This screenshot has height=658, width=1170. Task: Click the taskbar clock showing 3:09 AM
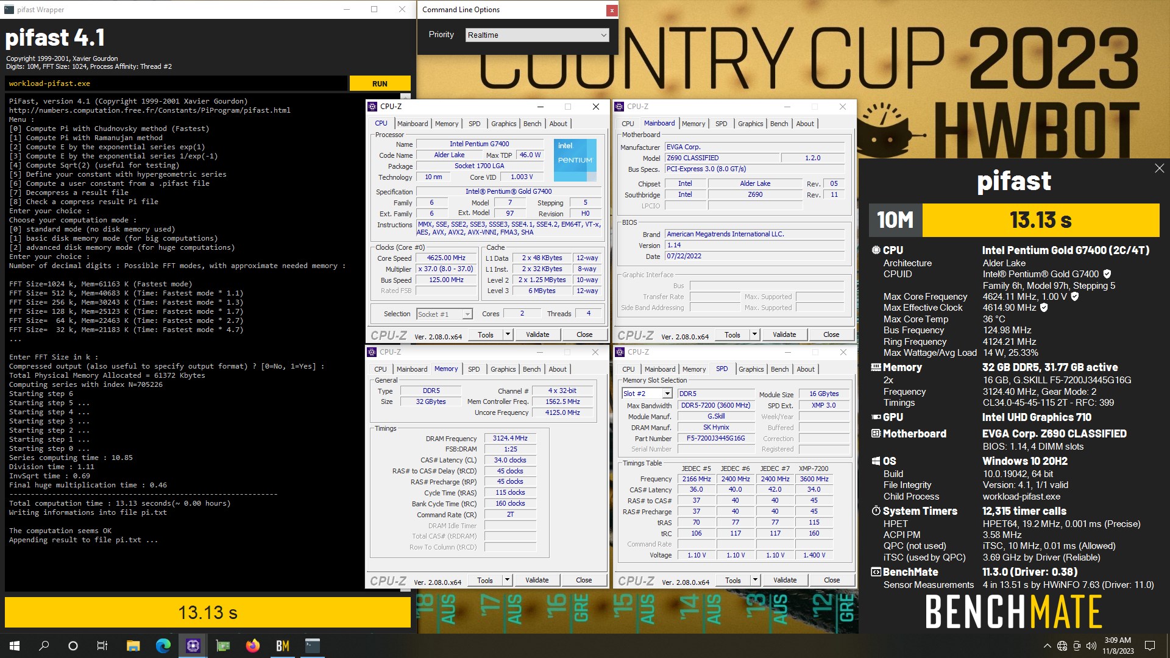(1118, 646)
